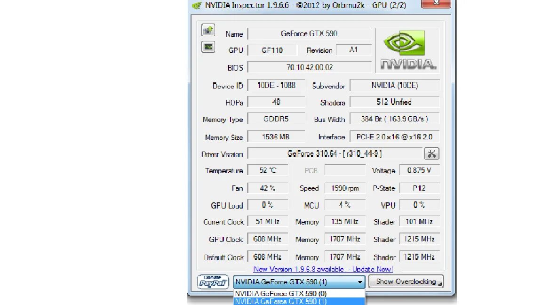The height and width of the screenshot is (305, 542).
Task: Click the Donate PayPal button
Action: pyautogui.click(x=213, y=282)
